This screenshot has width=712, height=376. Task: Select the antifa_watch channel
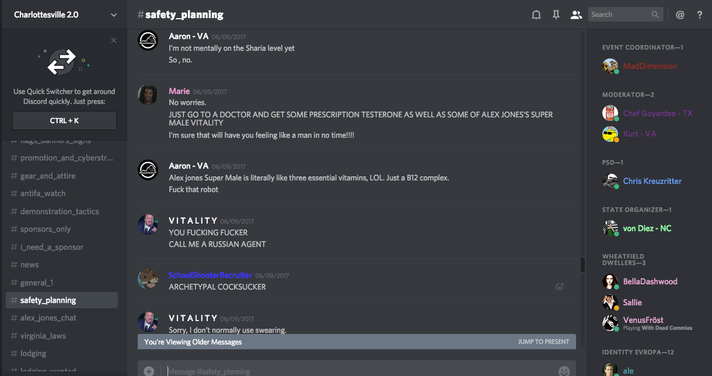click(x=43, y=193)
